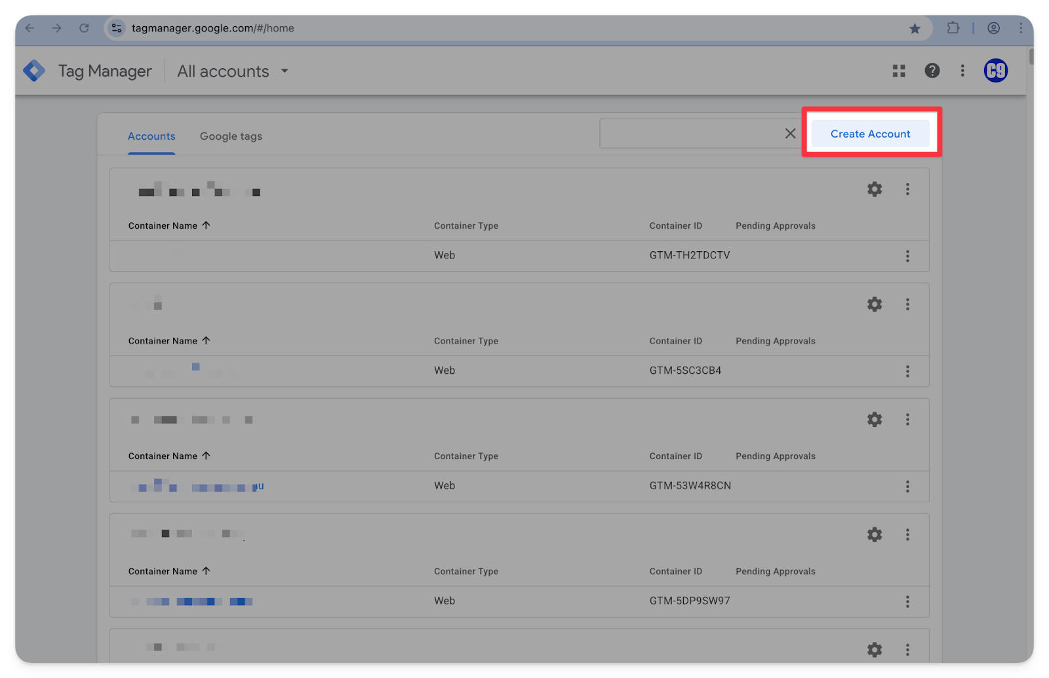This screenshot has height=678, width=1049.
Task: Open second account's three-dot menu beside gear
Action: click(907, 304)
